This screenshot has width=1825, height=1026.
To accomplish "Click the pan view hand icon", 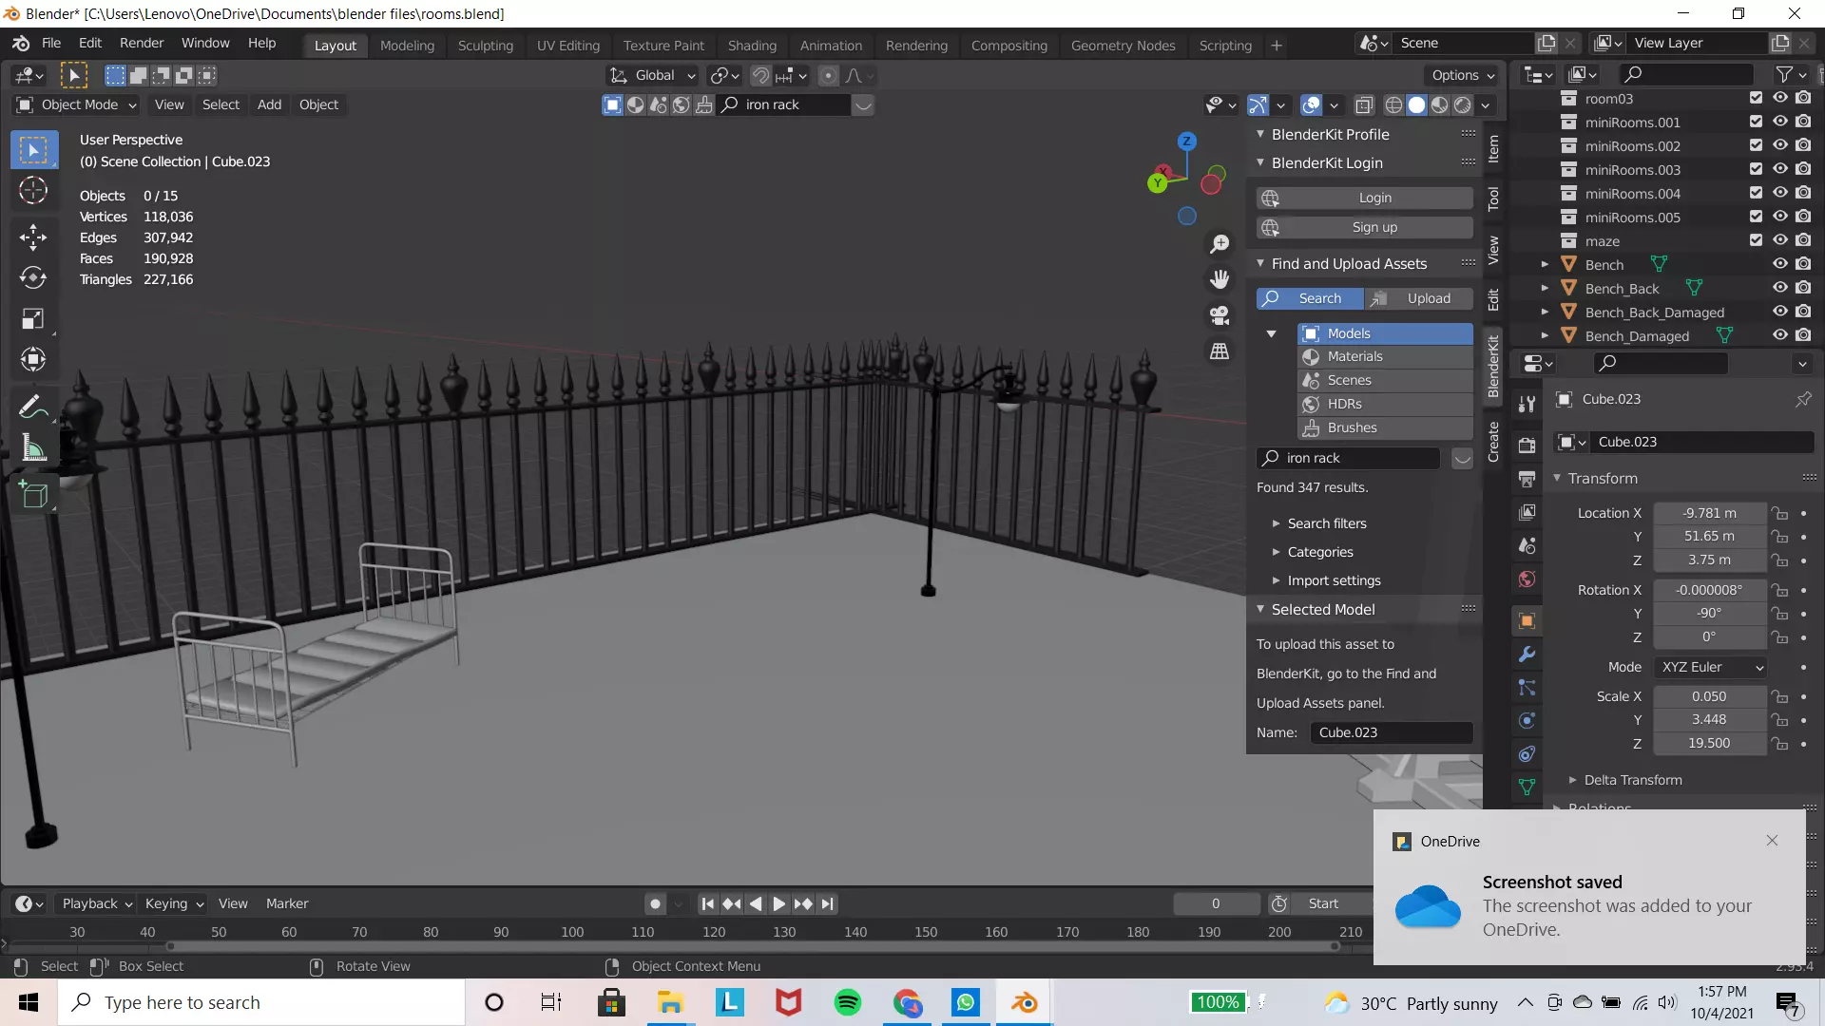I will pos(1220,279).
